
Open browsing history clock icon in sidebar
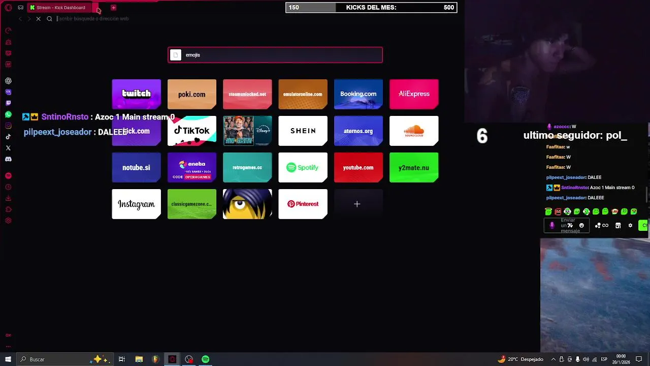(8, 187)
